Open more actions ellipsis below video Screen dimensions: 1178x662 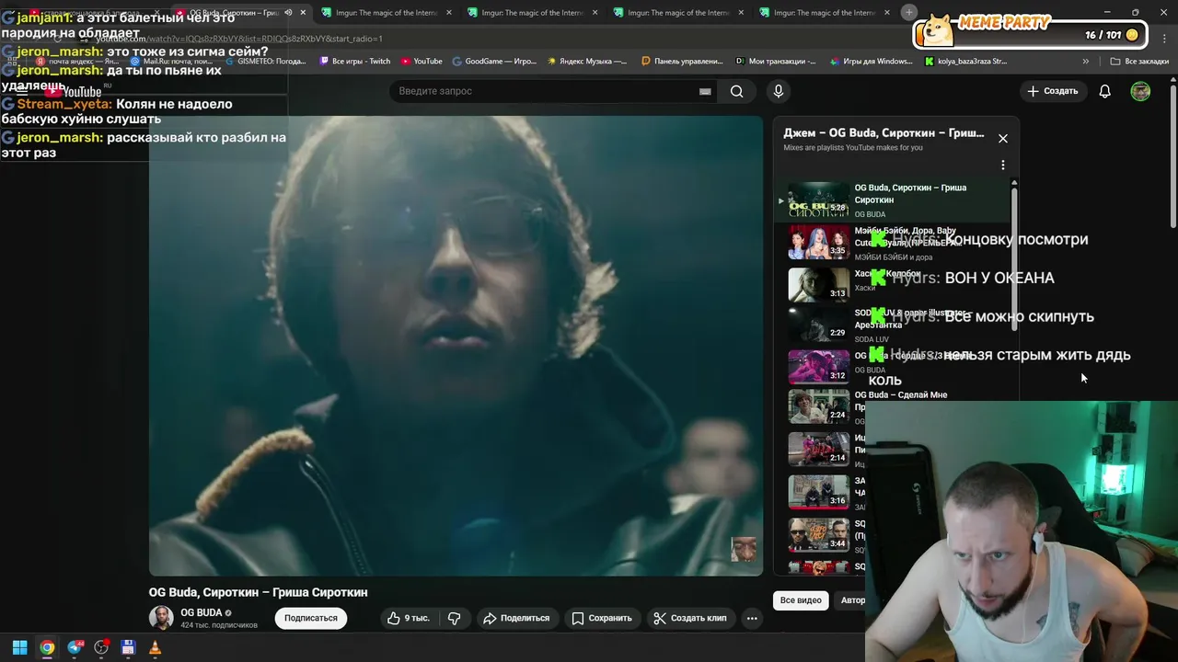(x=752, y=618)
